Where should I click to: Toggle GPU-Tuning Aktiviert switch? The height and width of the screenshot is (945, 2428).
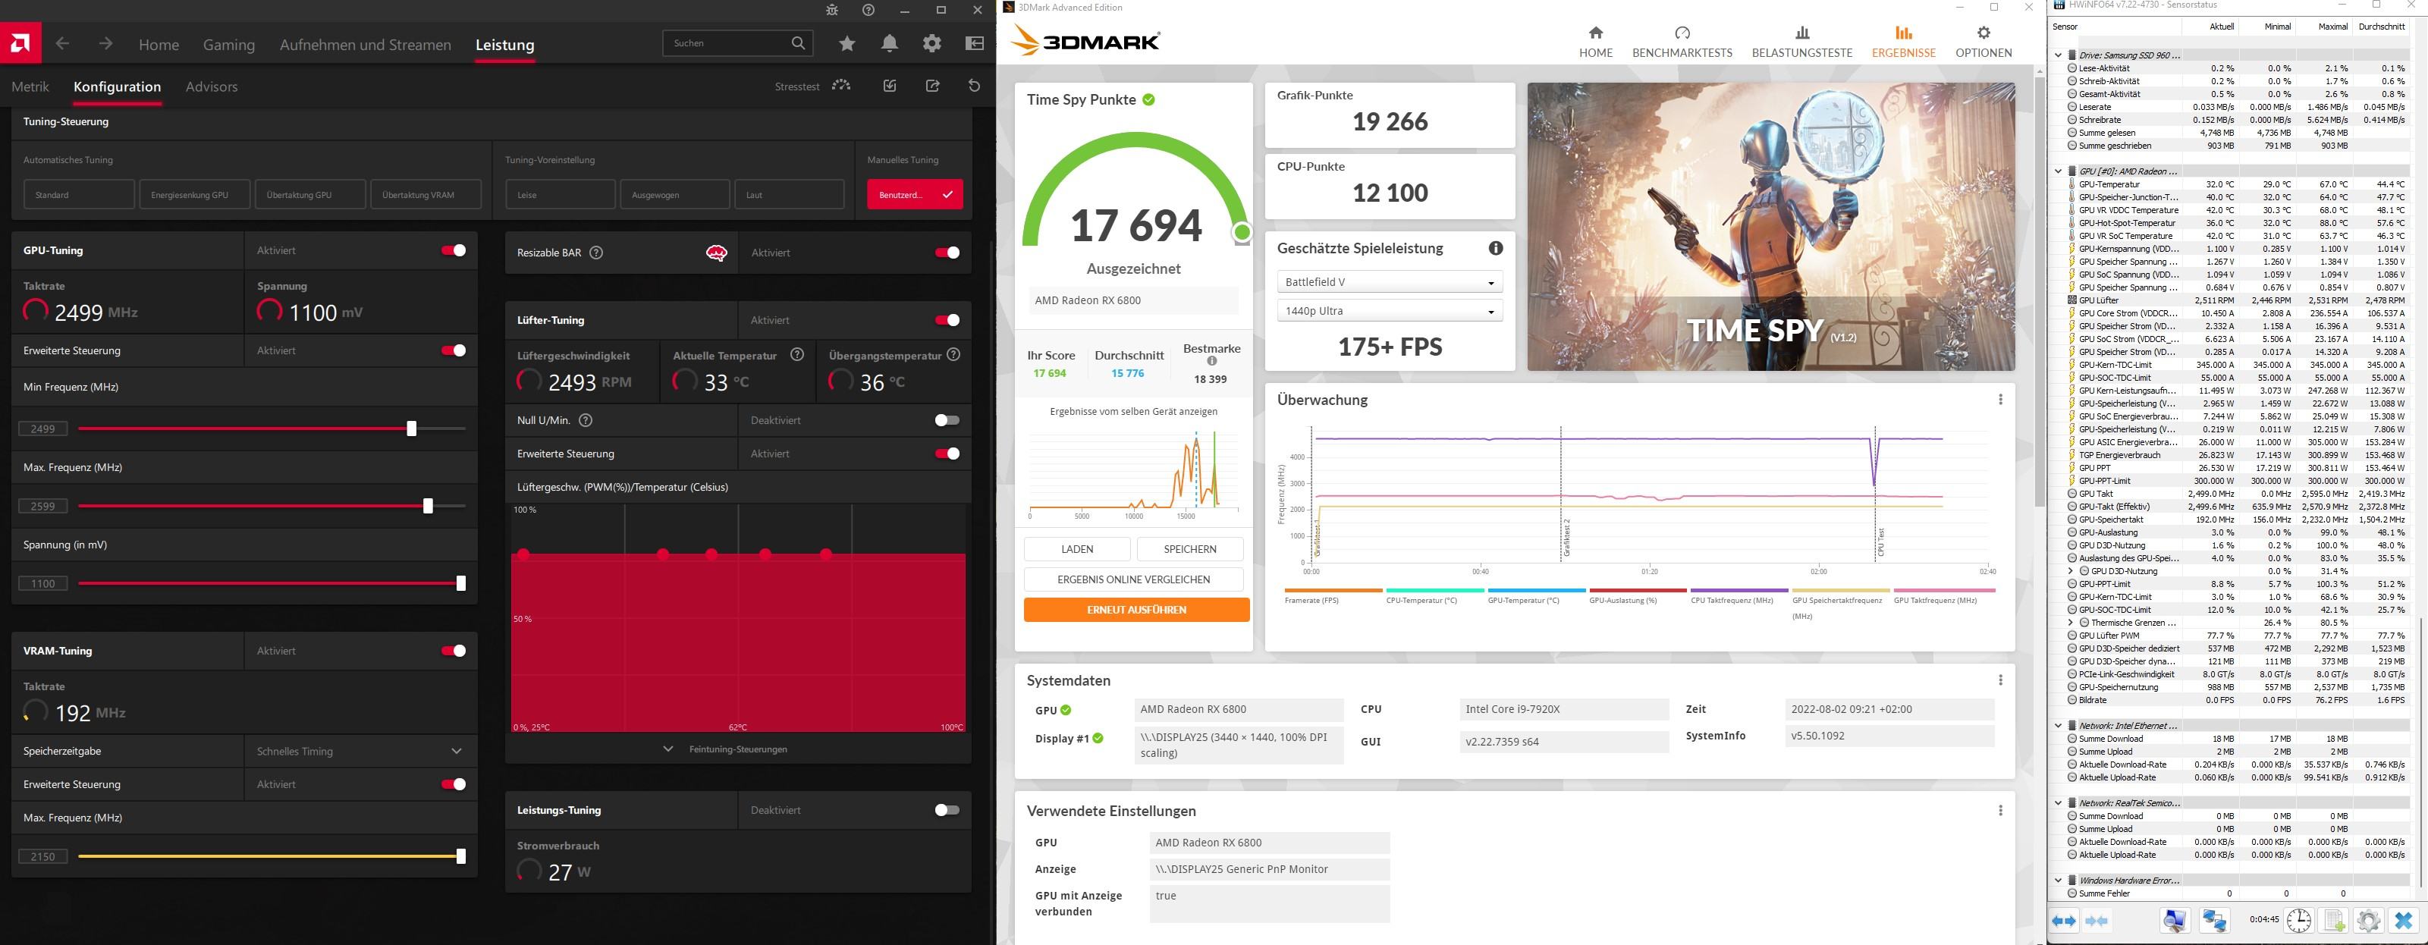454,250
